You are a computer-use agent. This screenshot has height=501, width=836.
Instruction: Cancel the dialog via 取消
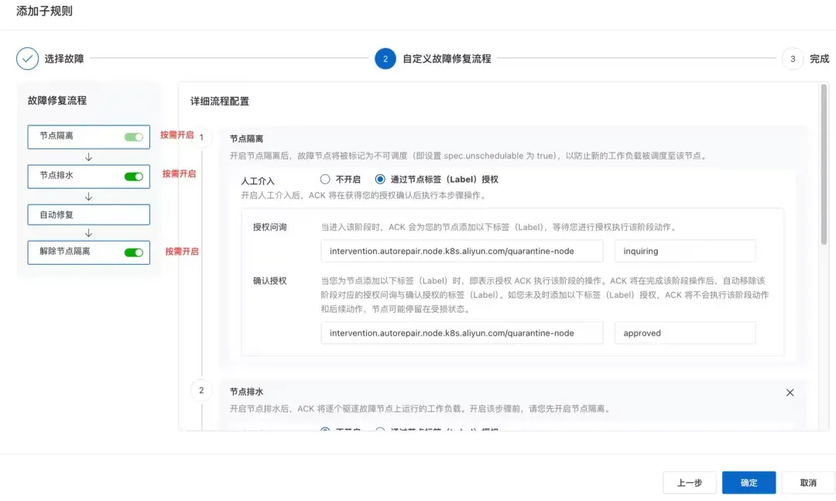coord(807,483)
